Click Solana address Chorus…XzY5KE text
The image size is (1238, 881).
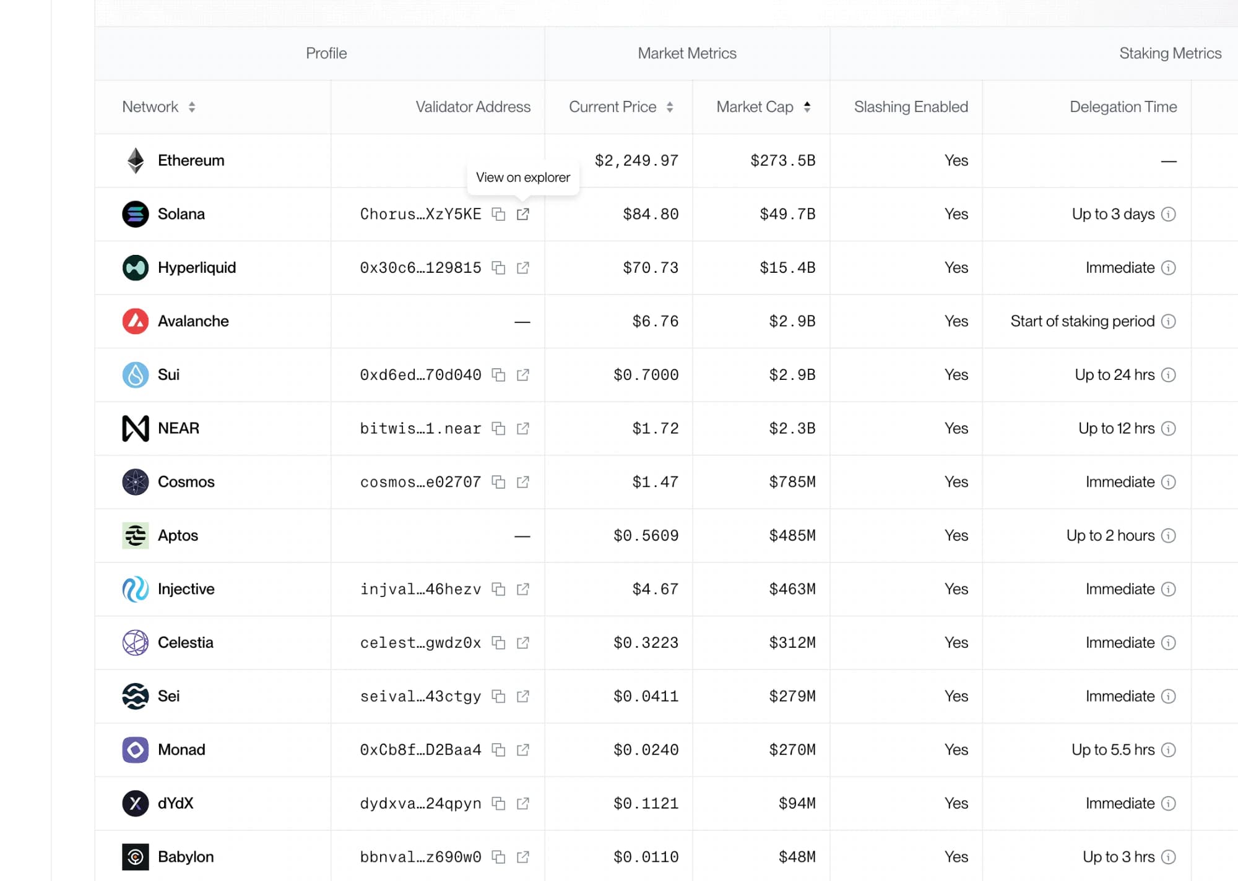(x=420, y=214)
